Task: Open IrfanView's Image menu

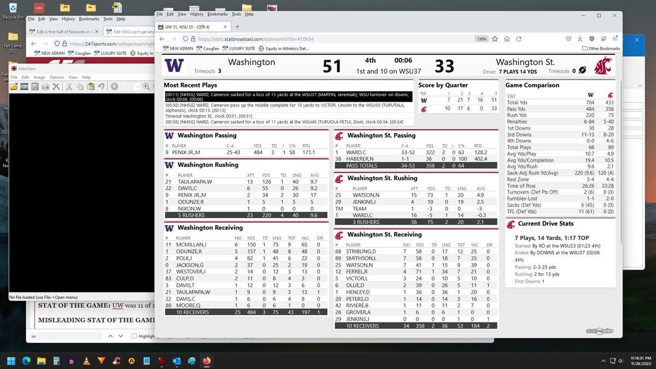Action: coord(39,77)
